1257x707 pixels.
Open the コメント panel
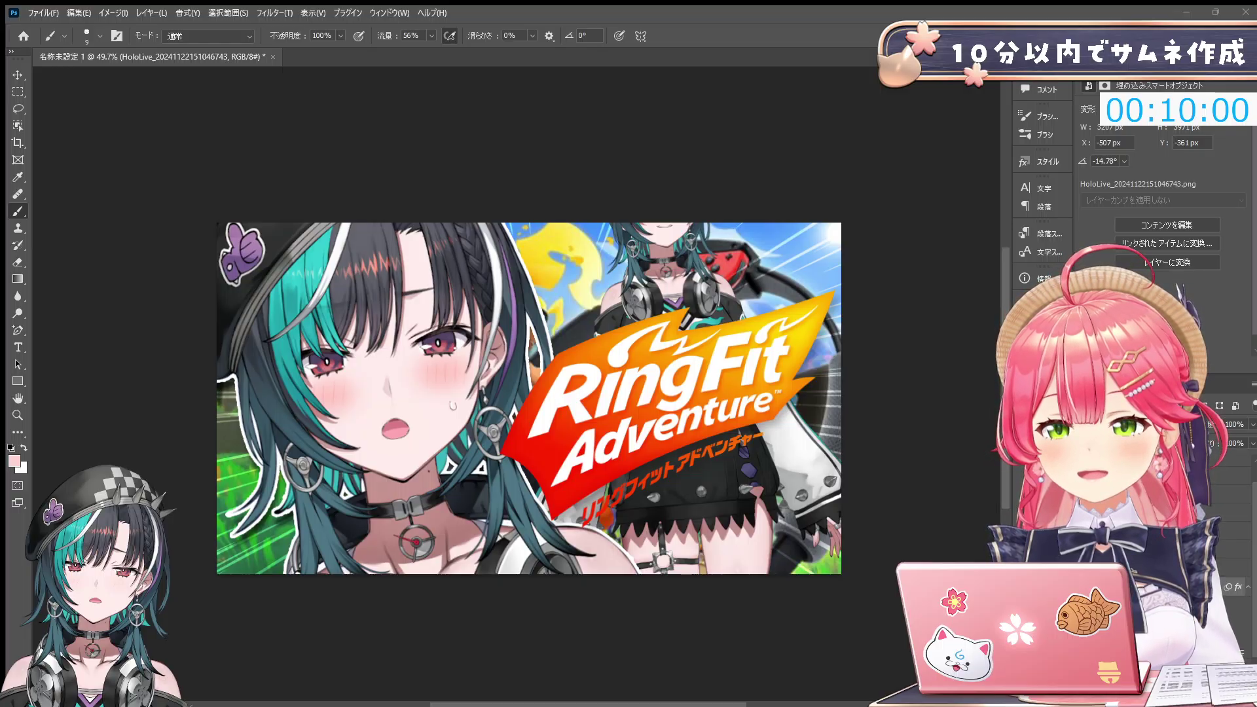pyautogui.click(x=1040, y=90)
